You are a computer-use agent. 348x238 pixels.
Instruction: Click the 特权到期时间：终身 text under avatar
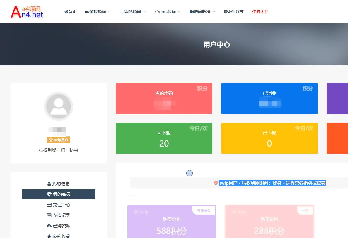(59, 150)
